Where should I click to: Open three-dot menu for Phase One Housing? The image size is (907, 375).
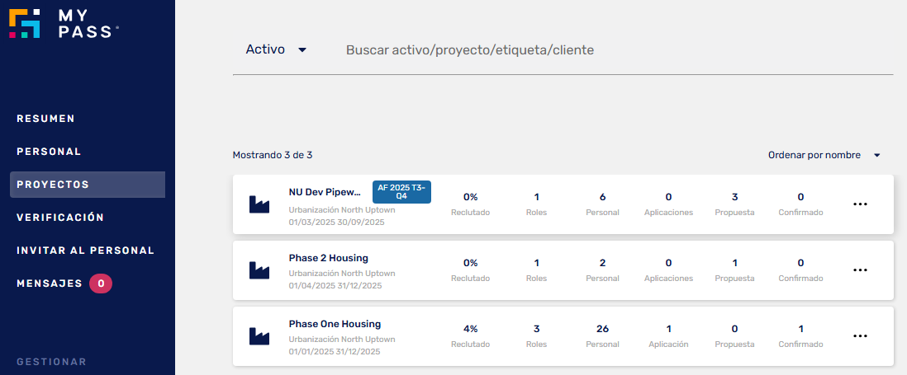(860, 336)
